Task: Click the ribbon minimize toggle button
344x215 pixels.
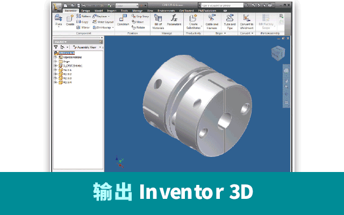Action: click(225, 11)
